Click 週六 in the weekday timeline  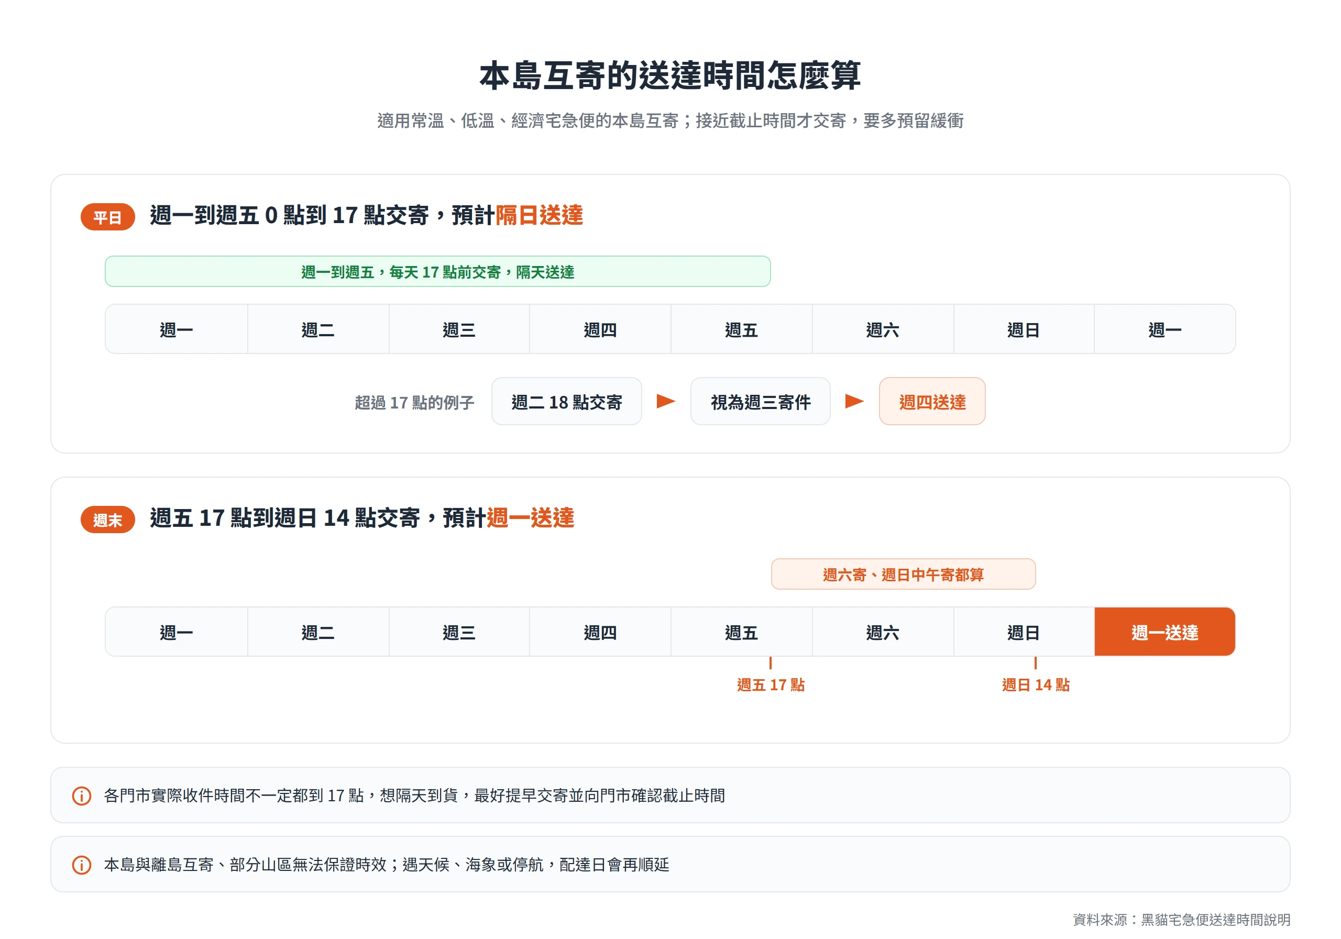click(883, 329)
